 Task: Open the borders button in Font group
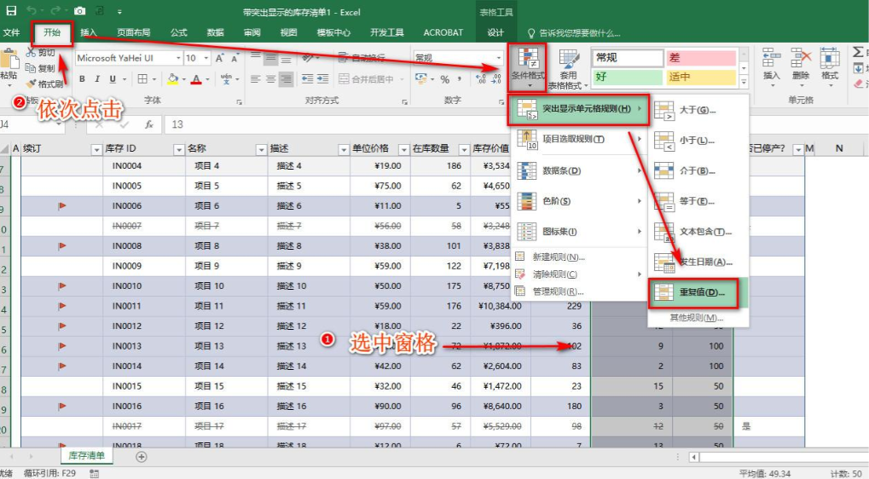142,79
